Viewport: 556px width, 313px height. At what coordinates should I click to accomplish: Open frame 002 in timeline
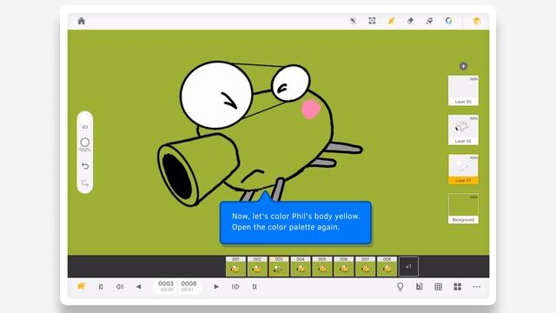pyautogui.click(x=257, y=267)
